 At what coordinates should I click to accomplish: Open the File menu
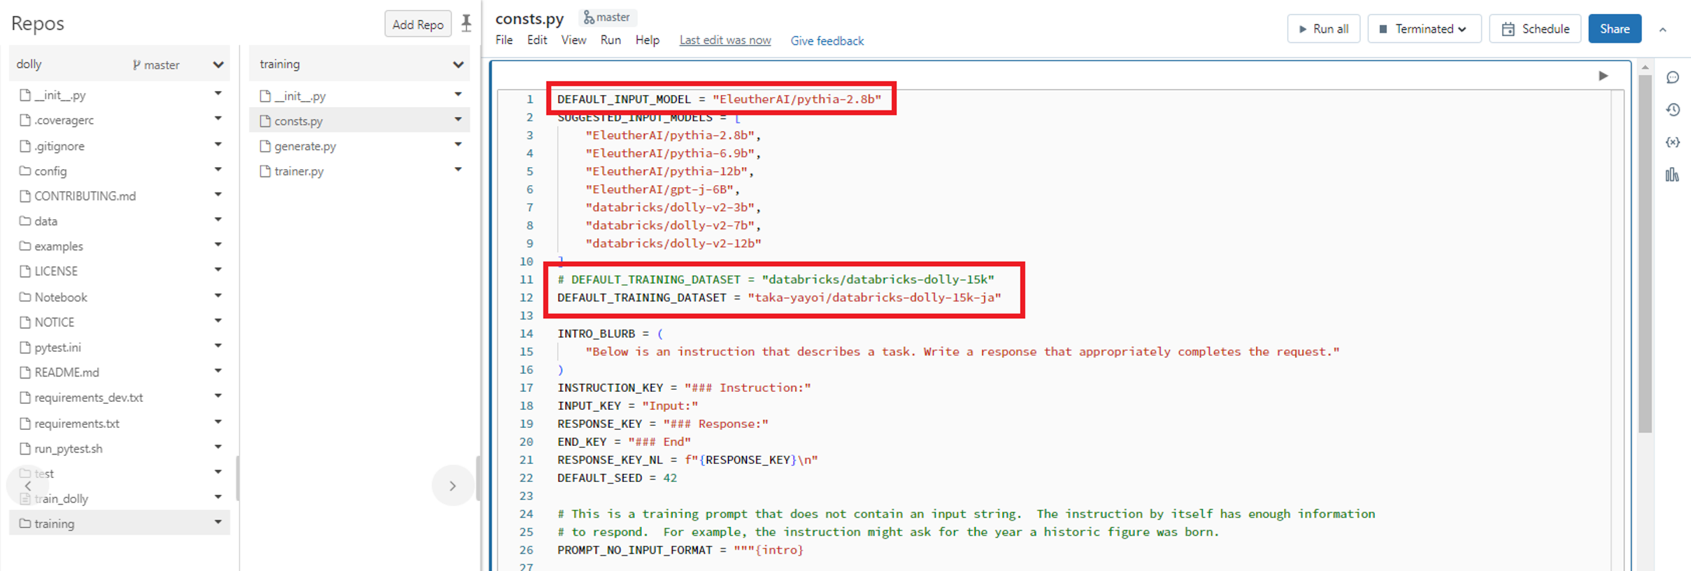click(503, 40)
